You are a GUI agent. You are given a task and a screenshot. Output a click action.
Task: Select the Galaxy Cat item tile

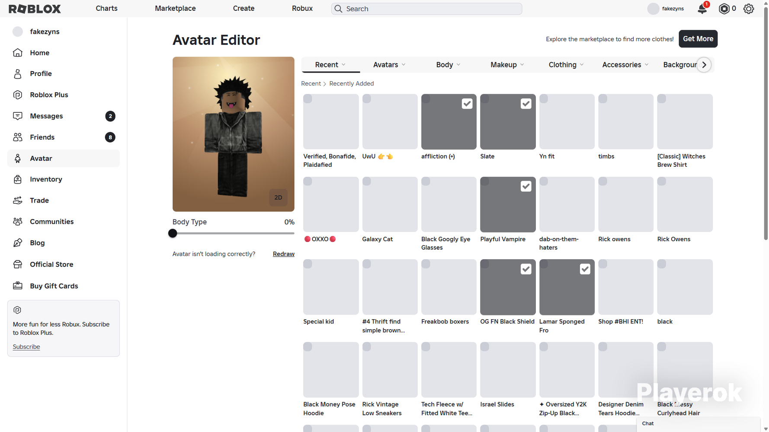coord(390,204)
